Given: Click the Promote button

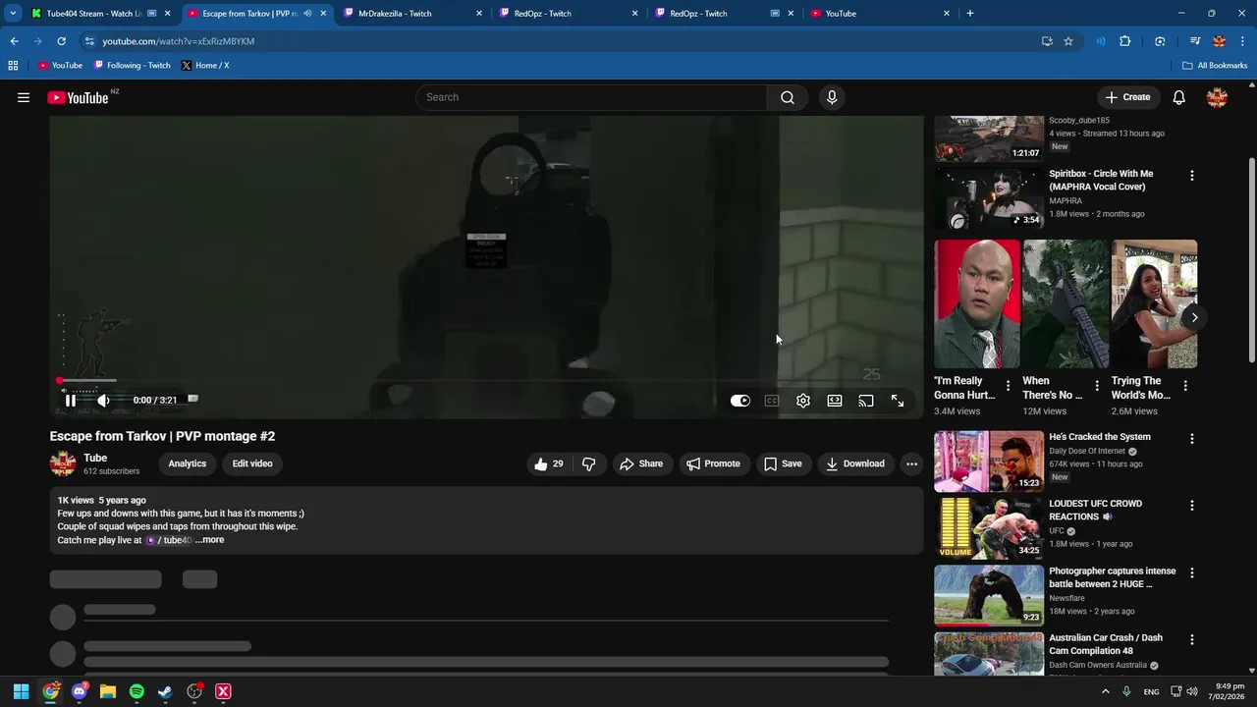Looking at the screenshot, I should tap(714, 463).
